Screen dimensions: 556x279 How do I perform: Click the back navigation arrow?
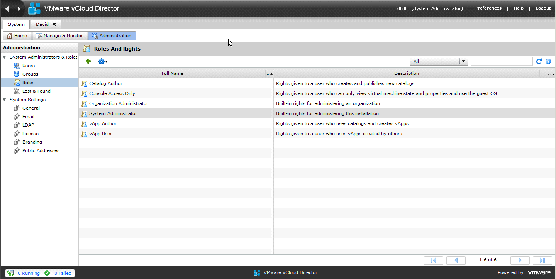(7, 8)
